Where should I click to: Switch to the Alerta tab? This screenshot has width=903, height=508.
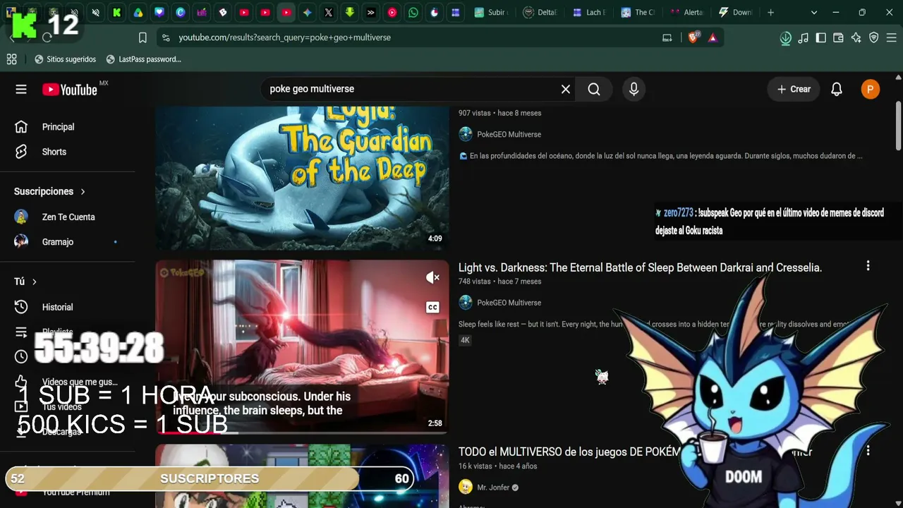coord(686,12)
